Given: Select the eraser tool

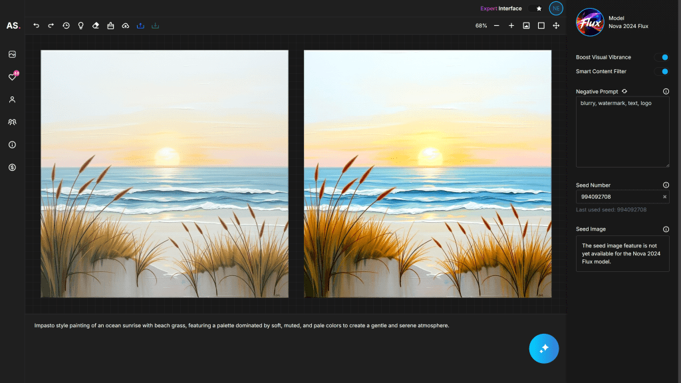Looking at the screenshot, I should [x=95, y=26].
